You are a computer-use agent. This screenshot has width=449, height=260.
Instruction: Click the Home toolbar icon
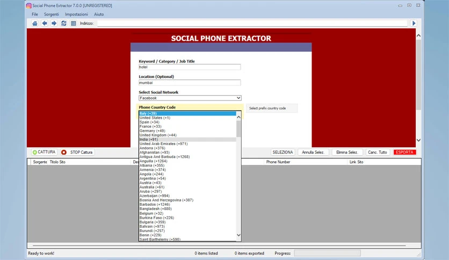(x=35, y=23)
